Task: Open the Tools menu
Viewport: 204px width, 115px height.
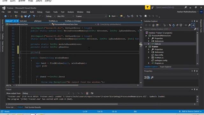Action: [x=55, y=12]
